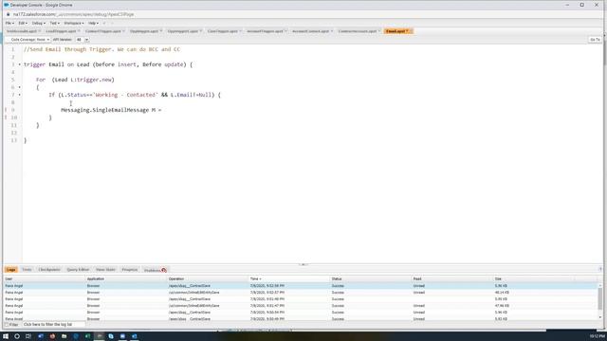
Task: Click the log list filter field
Action: (x=54, y=324)
